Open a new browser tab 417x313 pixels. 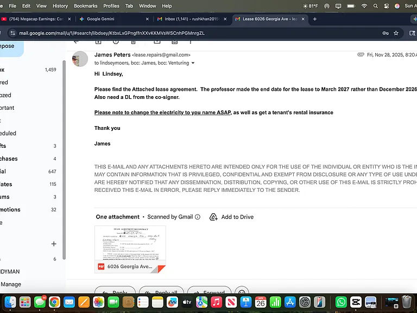pyautogui.click(x=314, y=19)
